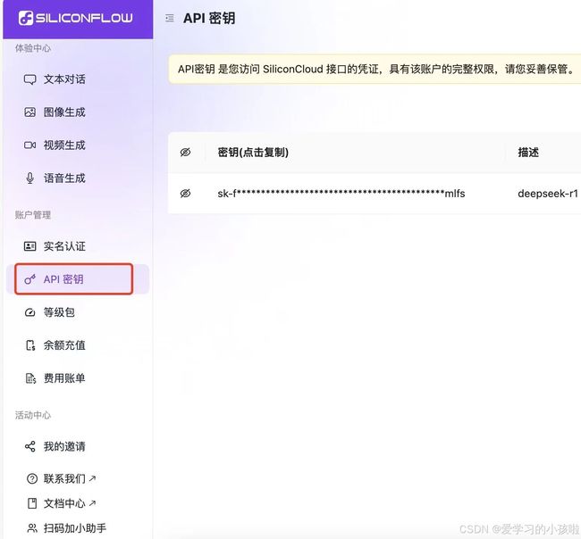The height and width of the screenshot is (539, 581).
Task: Click the 描述 column header
Action: pyautogui.click(x=528, y=153)
